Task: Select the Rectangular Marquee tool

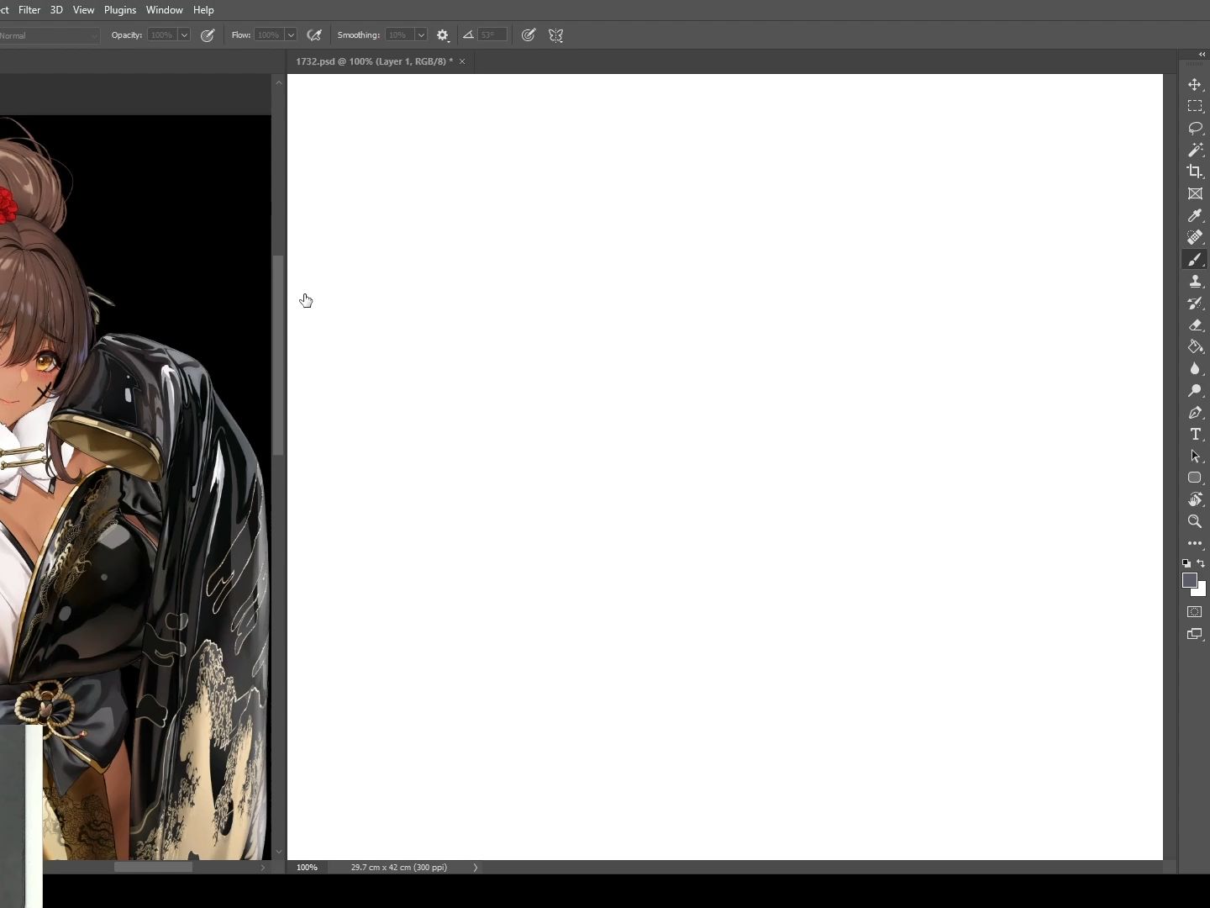Action: coord(1194,107)
